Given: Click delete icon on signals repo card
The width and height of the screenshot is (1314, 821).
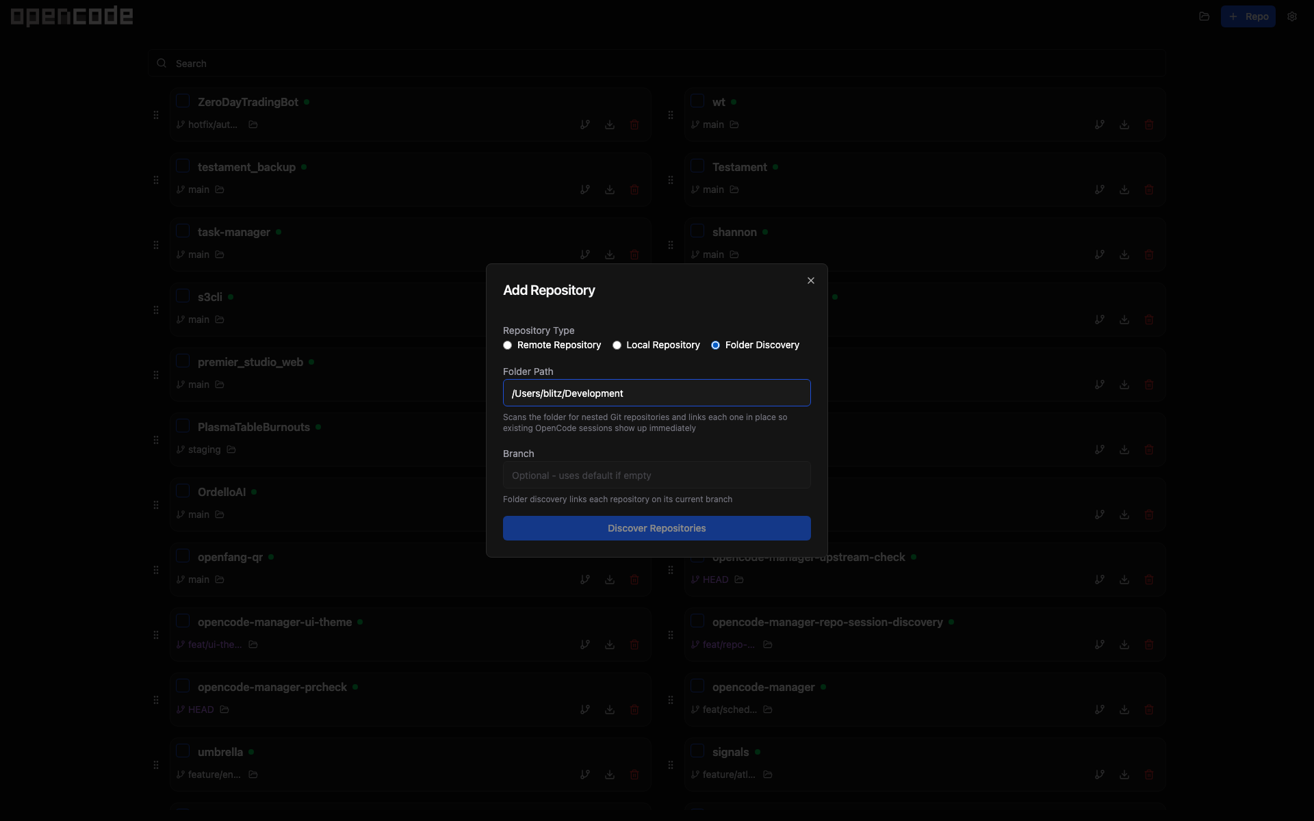Looking at the screenshot, I should (1149, 774).
